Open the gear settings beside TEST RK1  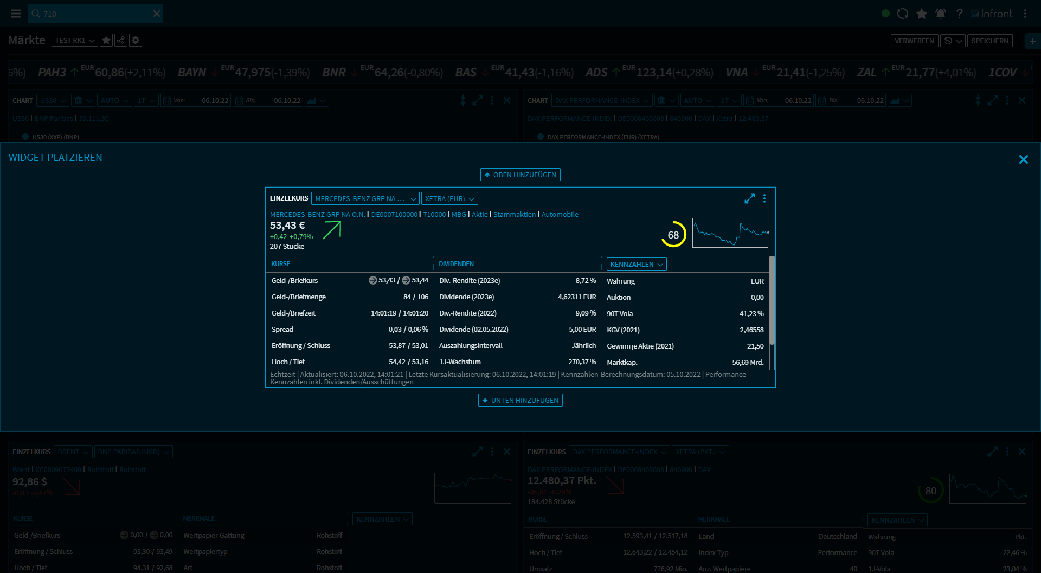pos(136,41)
